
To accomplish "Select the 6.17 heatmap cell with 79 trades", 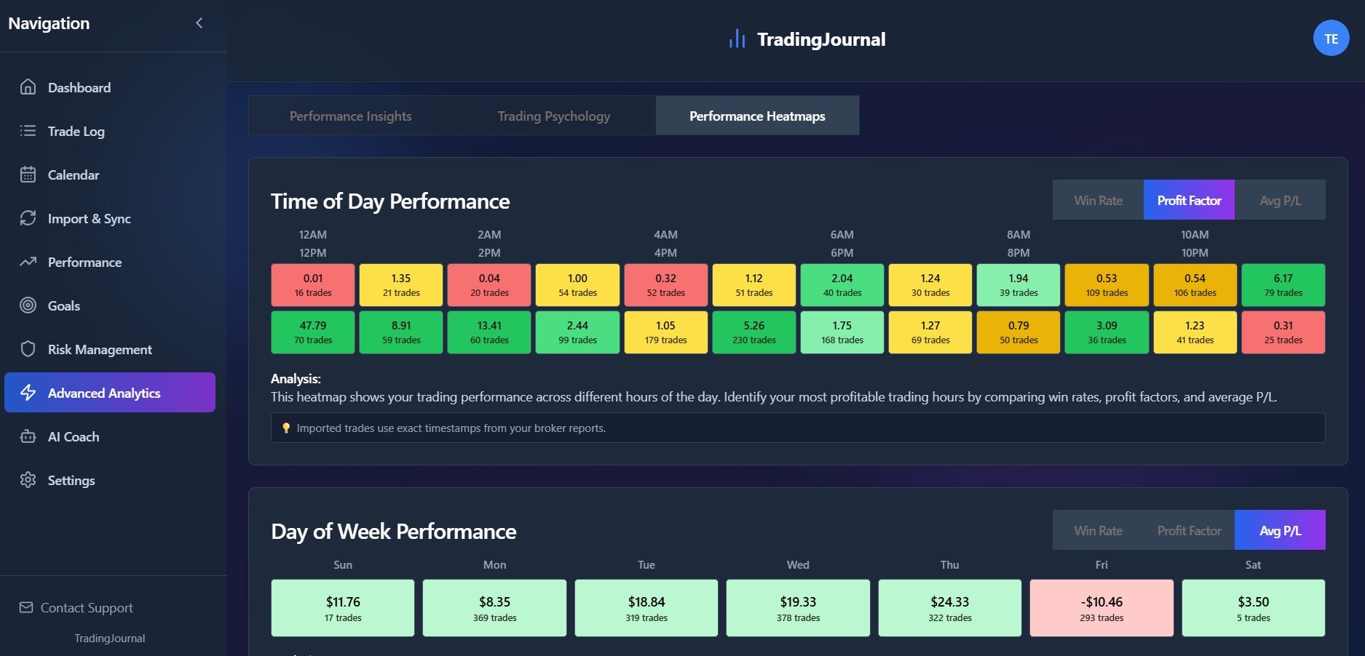I will coord(1283,284).
